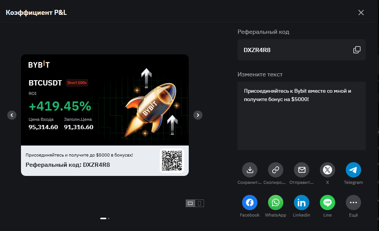Screen dimensions: 379x231
Task: Go to the previous card design
Action: pyautogui.click(x=12, y=115)
